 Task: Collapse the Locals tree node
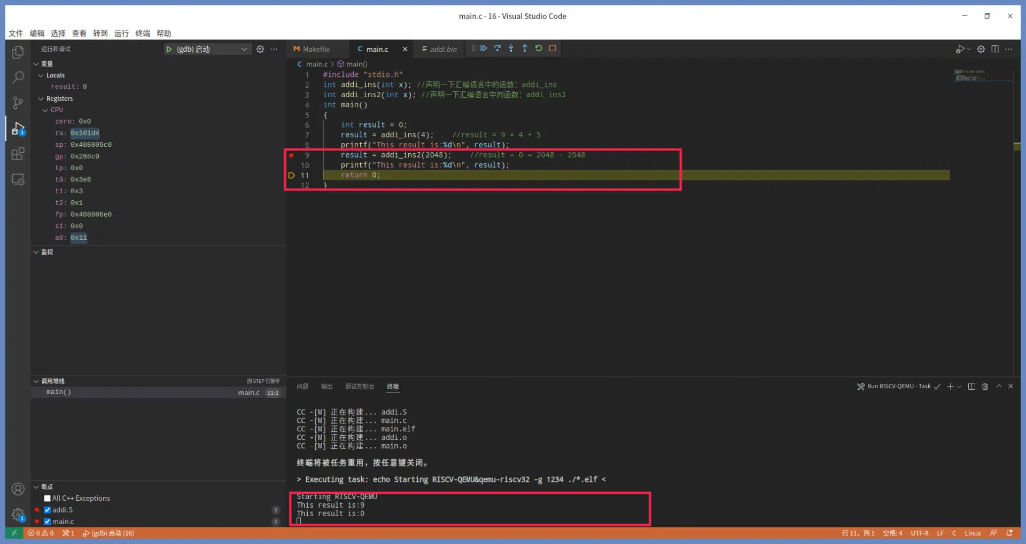click(41, 75)
